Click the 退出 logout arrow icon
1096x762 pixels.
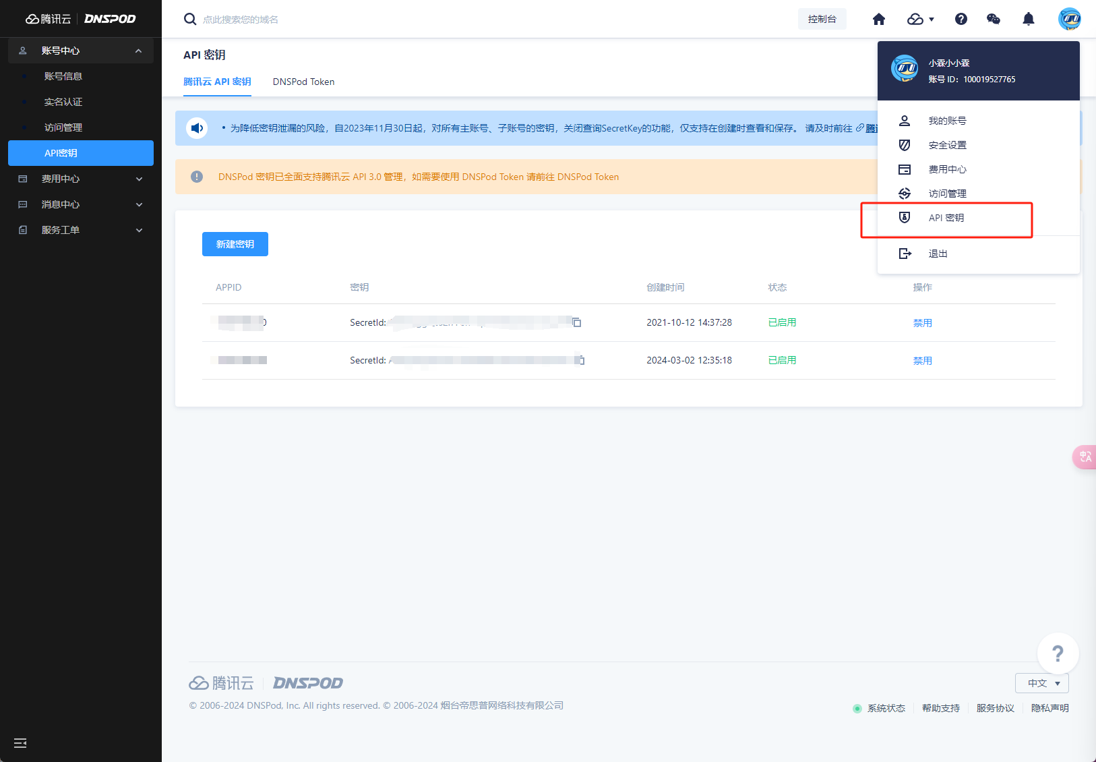coord(905,254)
